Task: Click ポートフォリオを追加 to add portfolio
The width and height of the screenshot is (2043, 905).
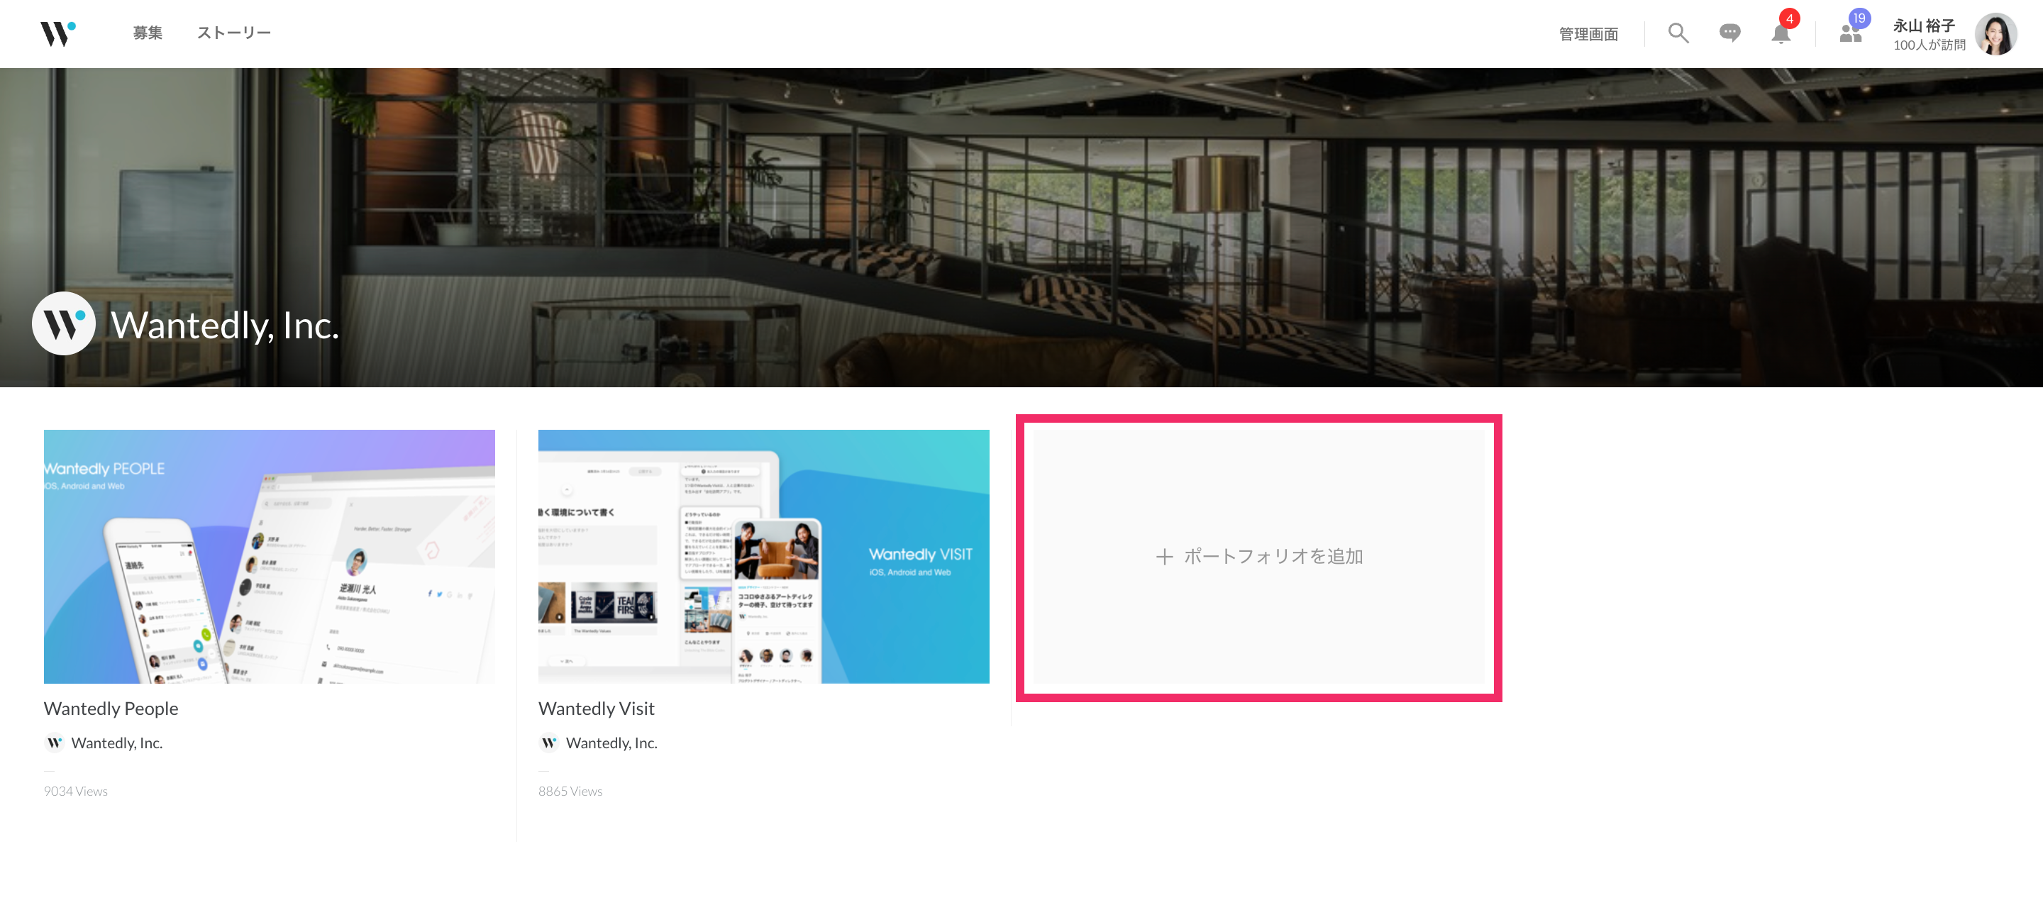Action: tap(1258, 556)
